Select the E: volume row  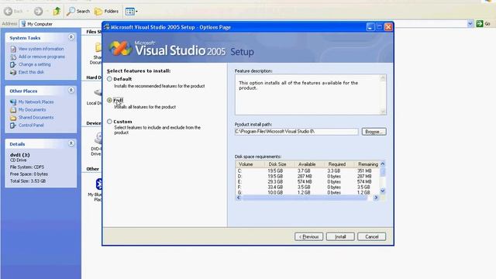click(308, 181)
